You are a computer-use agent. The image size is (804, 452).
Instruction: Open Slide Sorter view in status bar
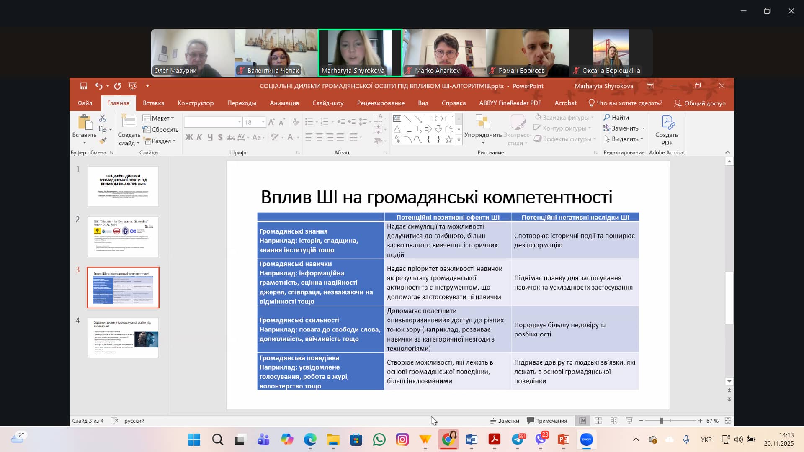coord(598,421)
